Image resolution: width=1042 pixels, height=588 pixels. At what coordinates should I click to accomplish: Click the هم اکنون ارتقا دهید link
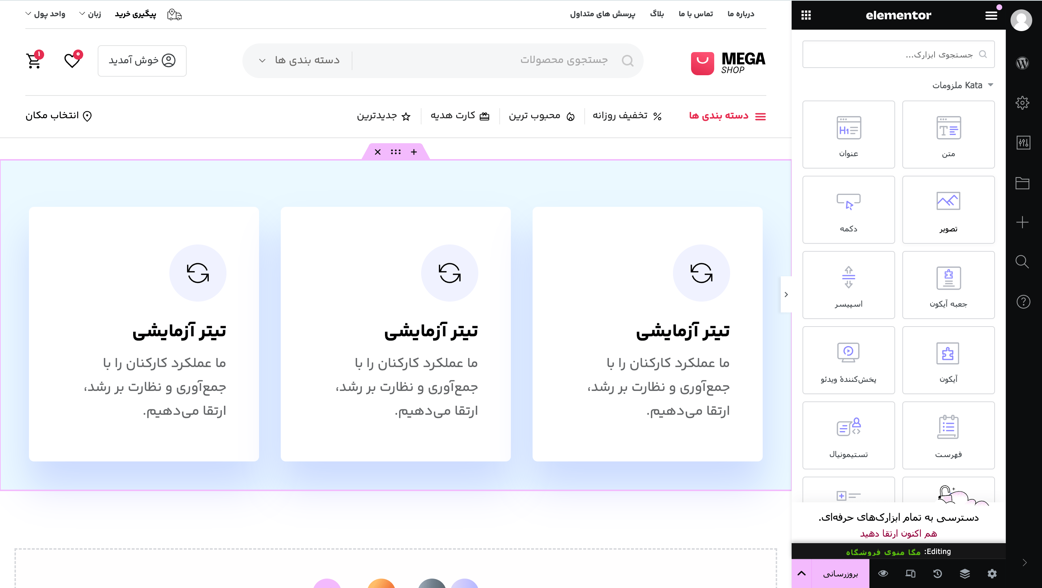pyautogui.click(x=898, y=533)
